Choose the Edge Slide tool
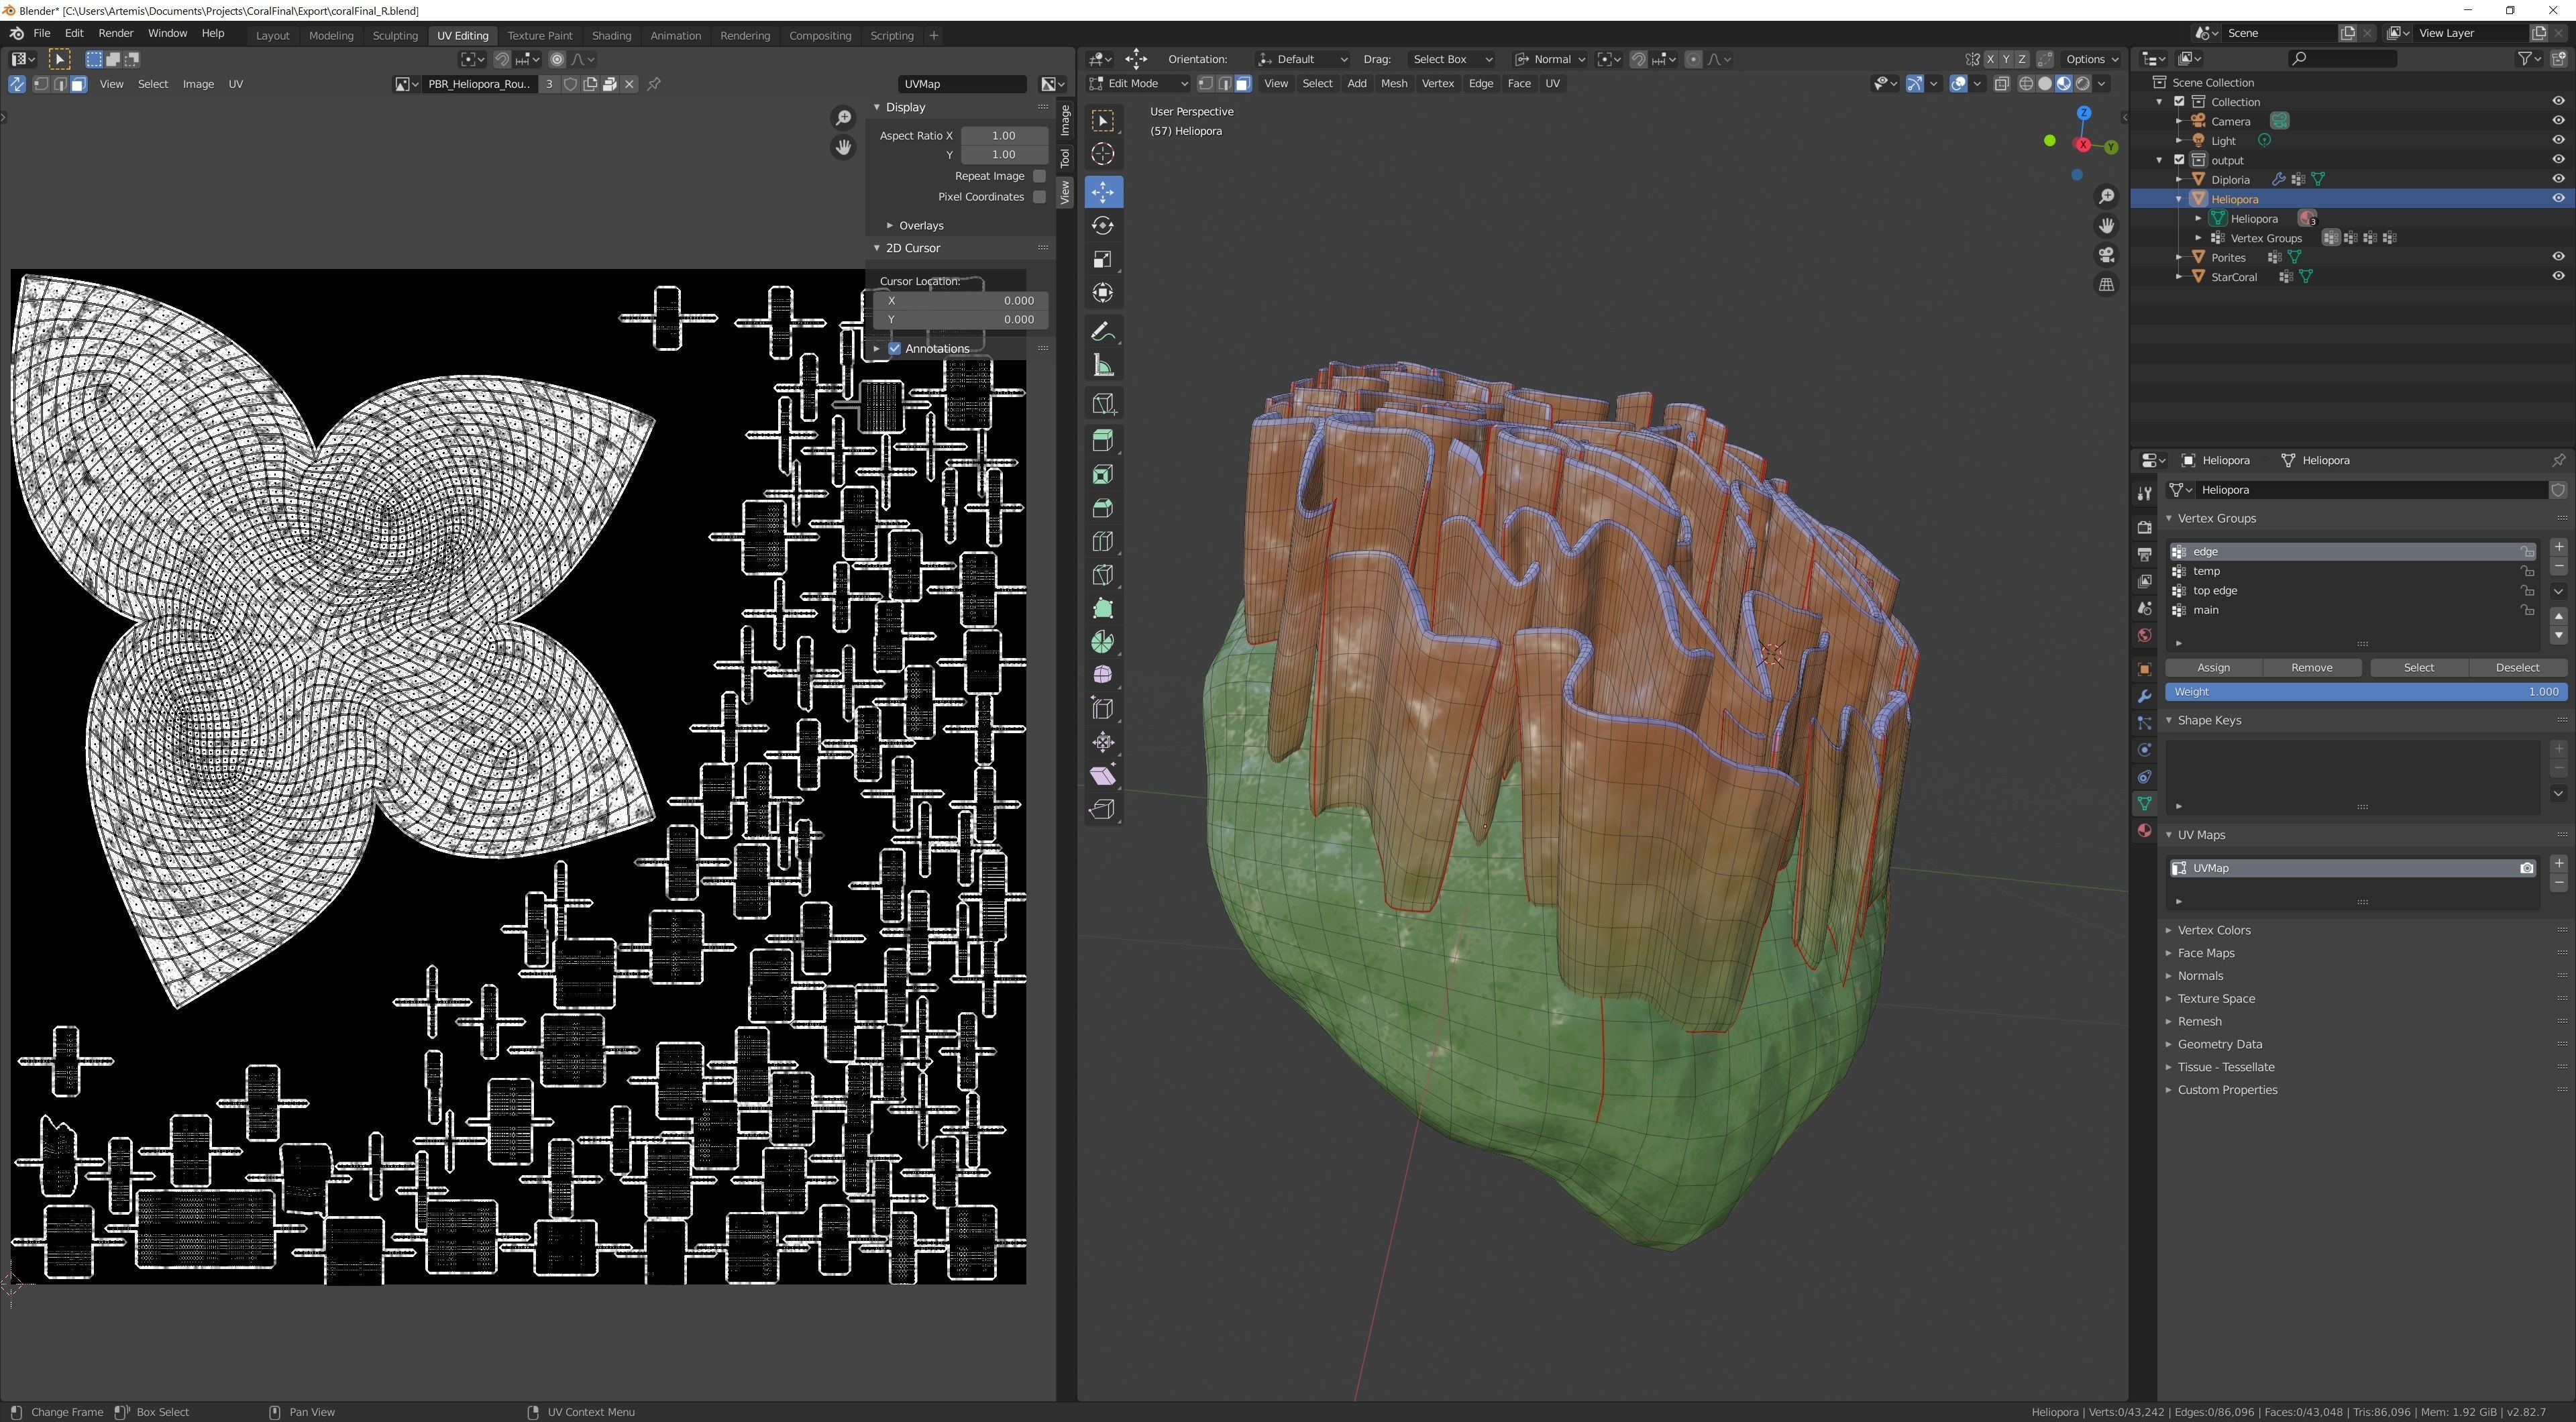The image size is (2576, 1422). (x=1103, y=709)
